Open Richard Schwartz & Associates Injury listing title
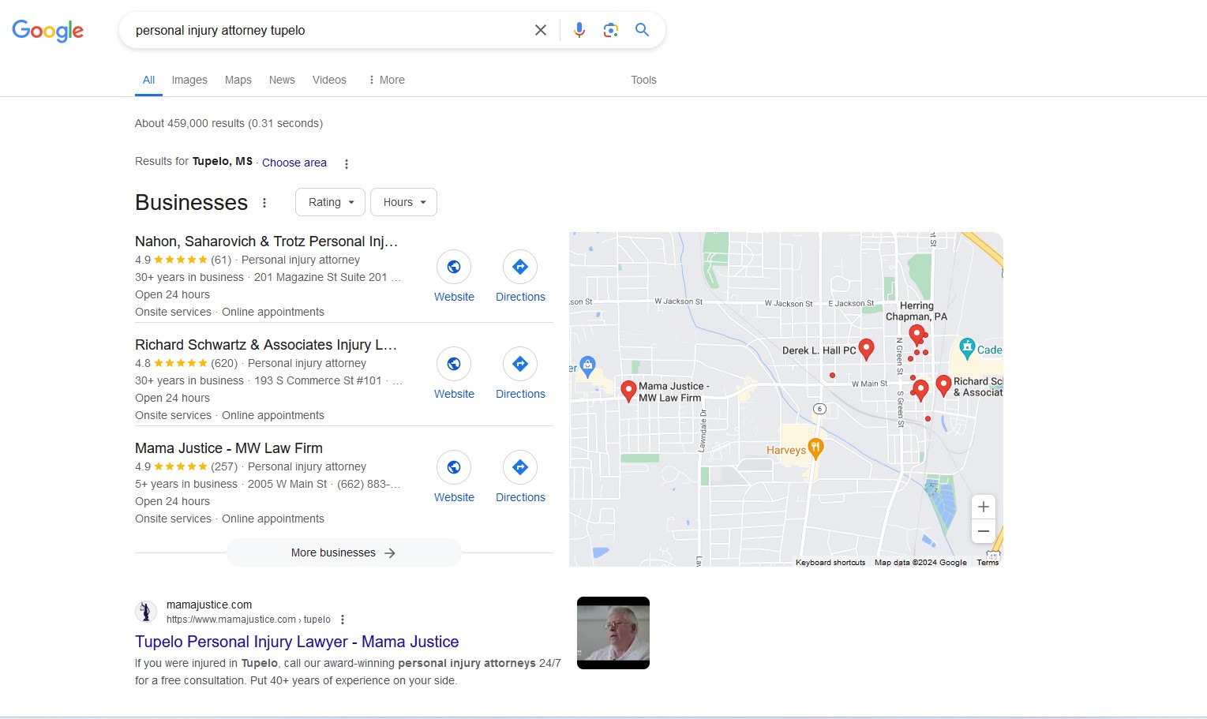This screenshot has width=1207, height=719. click(266, 345)
